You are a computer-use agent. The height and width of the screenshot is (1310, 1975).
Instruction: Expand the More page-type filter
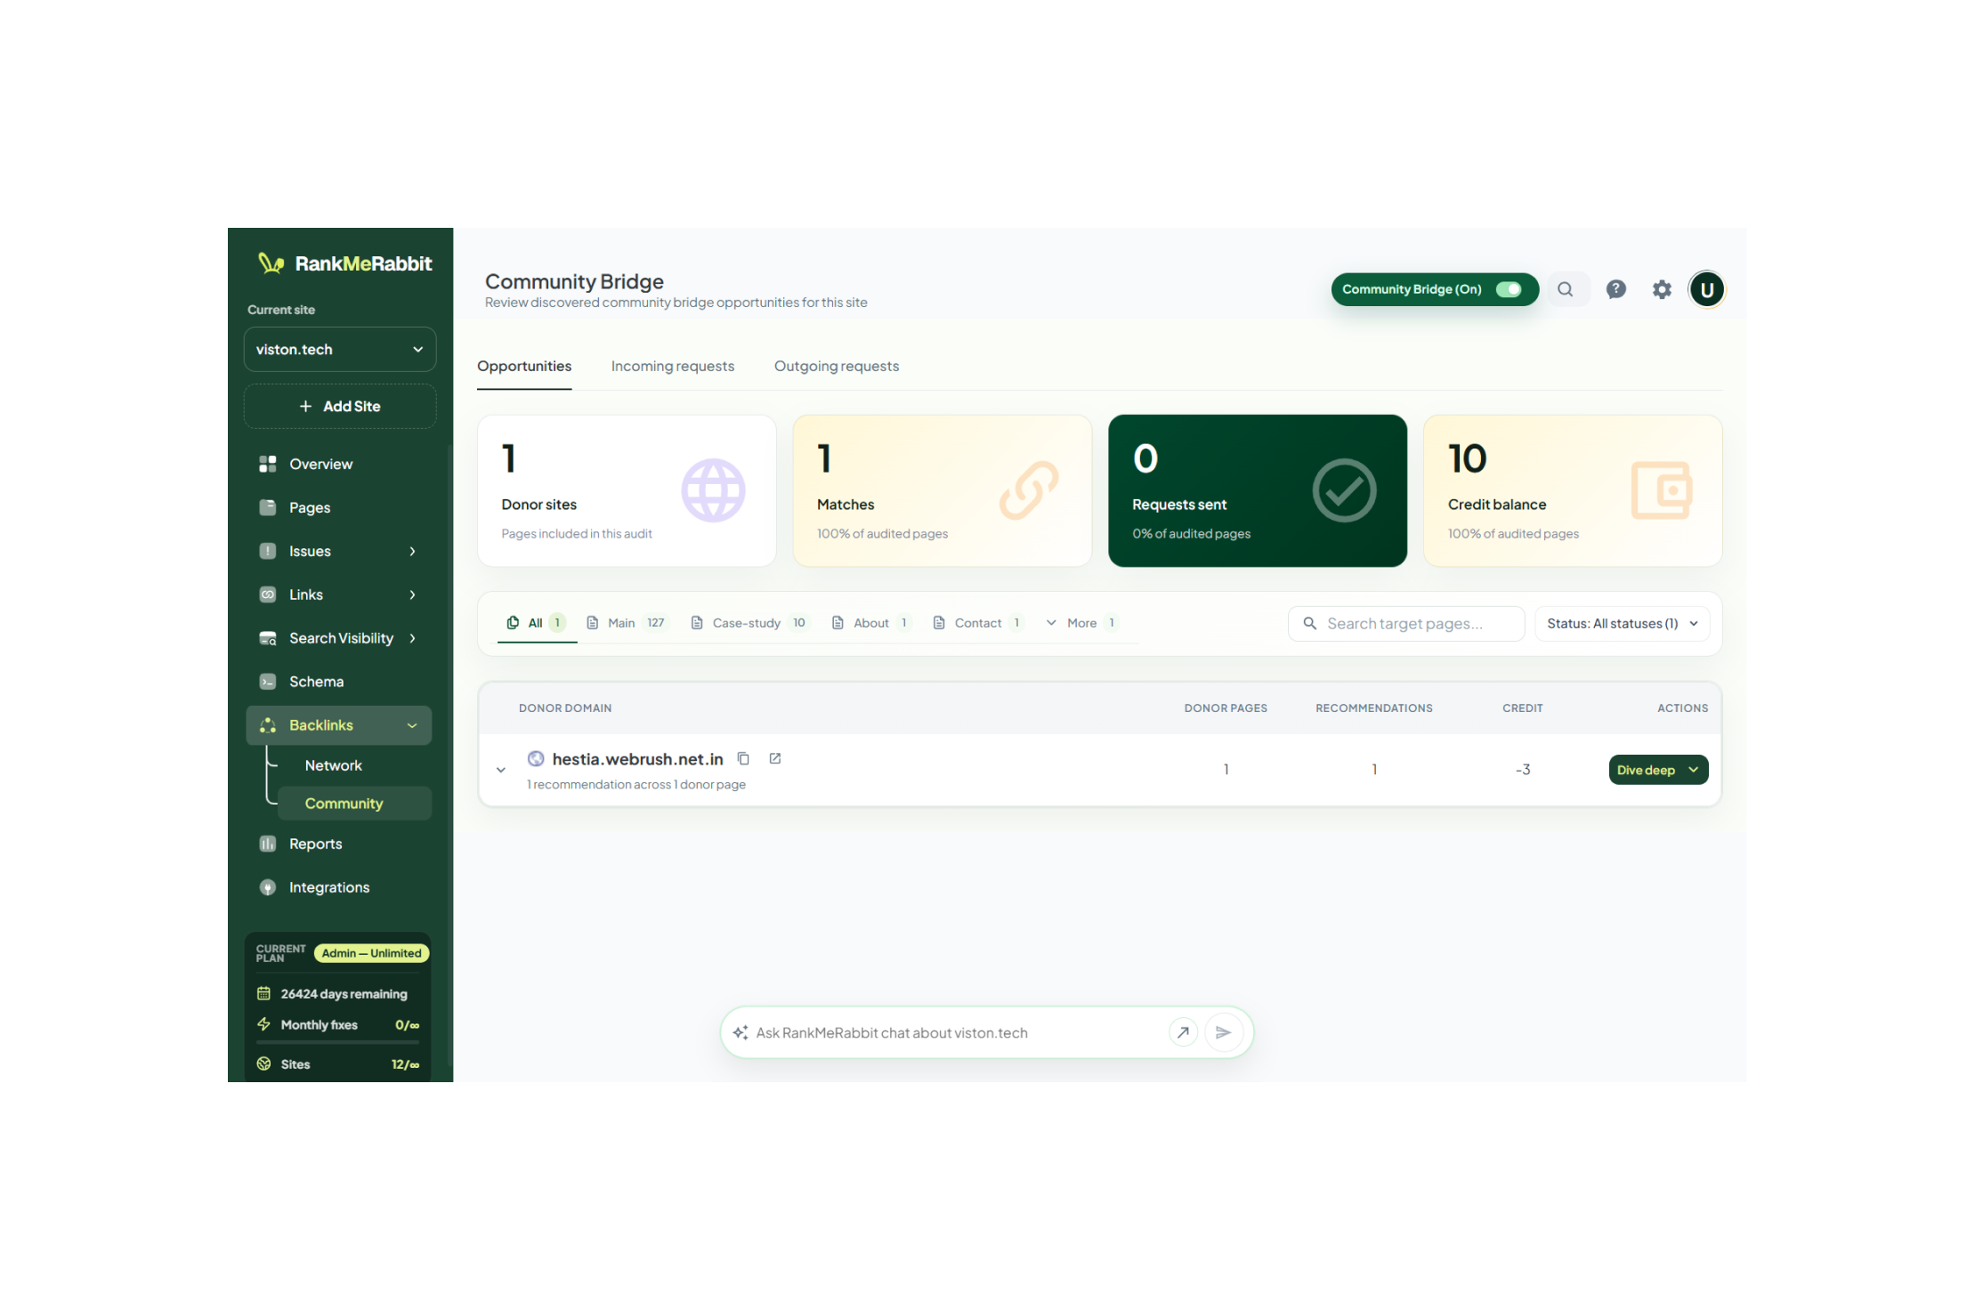click(x=1081, y=623)
